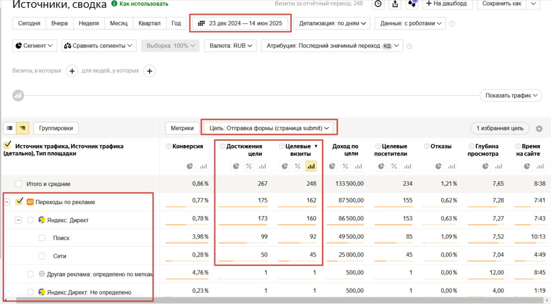Click bar chart icon under Целевые визиты

(x=311, y=166)
